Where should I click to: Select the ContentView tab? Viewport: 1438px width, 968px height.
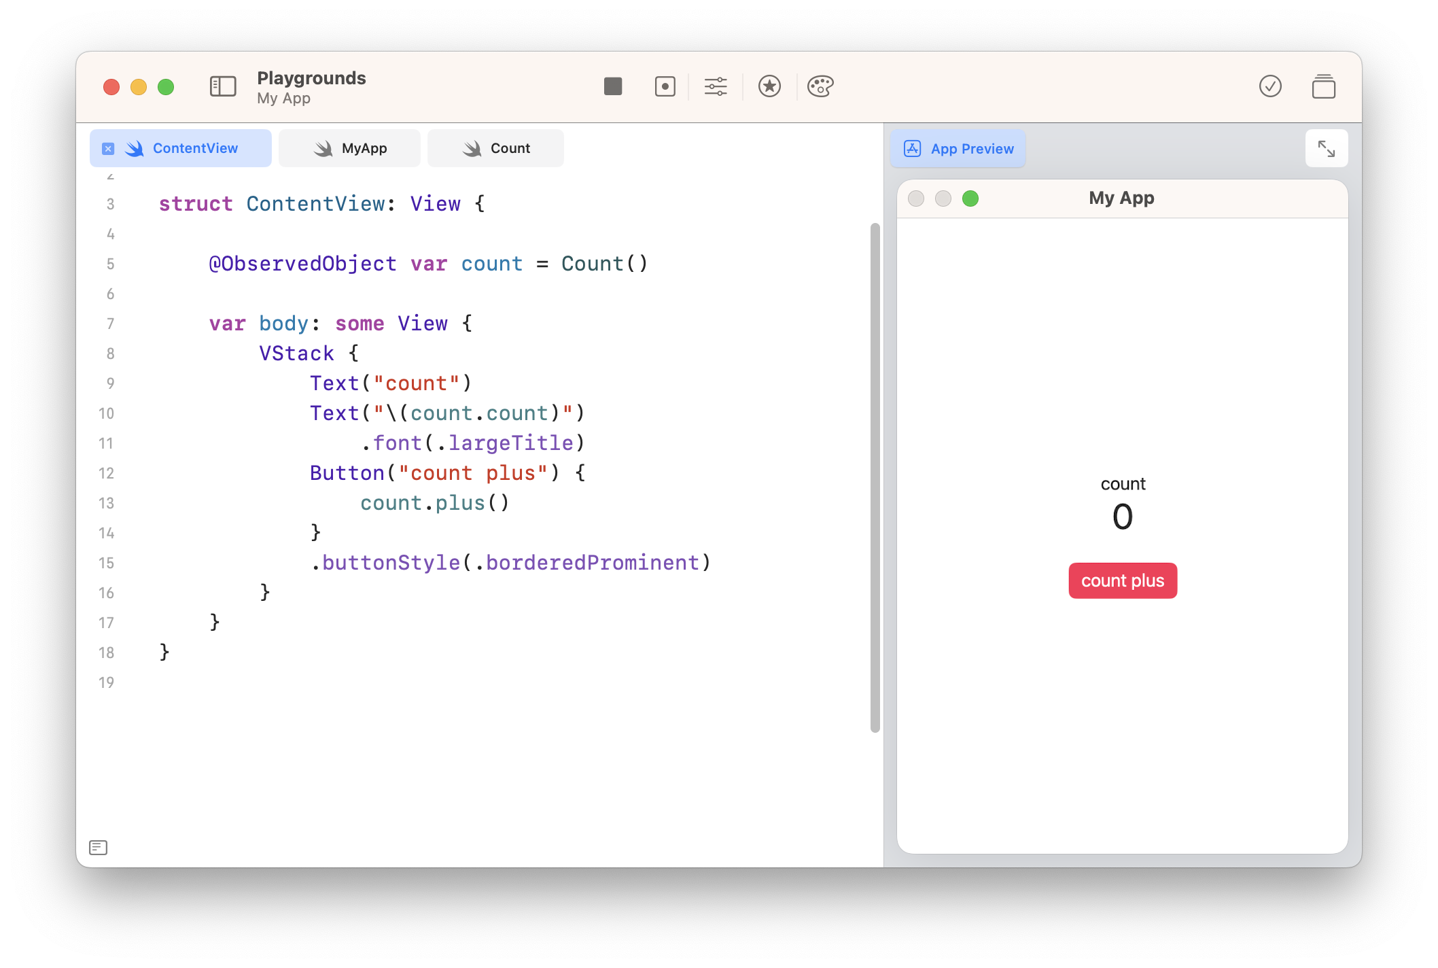[x=195, y=148]
